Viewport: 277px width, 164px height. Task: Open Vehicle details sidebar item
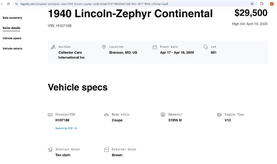tap(12, 49)
